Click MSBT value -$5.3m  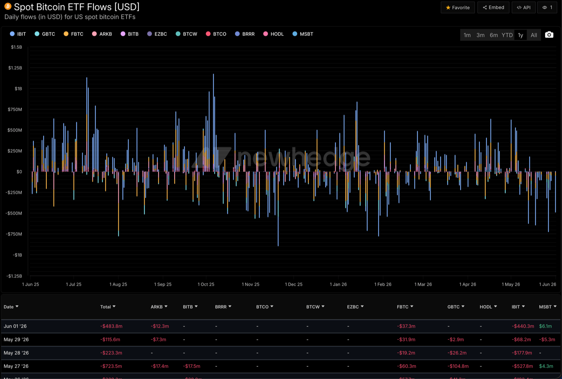click(547, 340)
